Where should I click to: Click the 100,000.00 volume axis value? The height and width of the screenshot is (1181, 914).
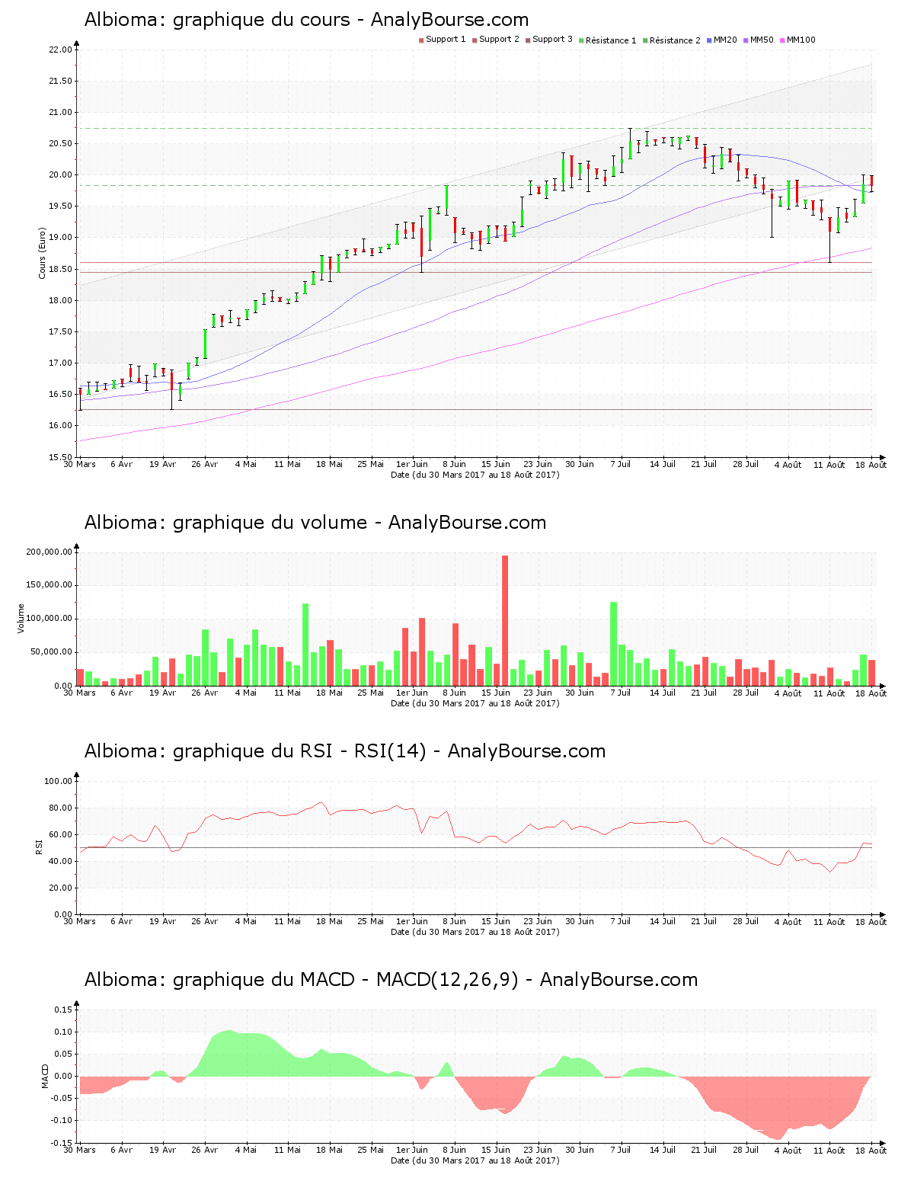(50, 619)
